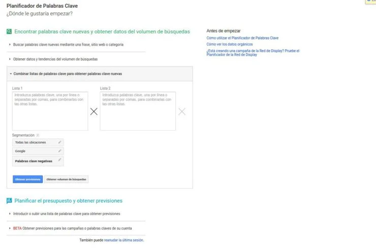Focus the Lista 1 keyword text area
Screen dimensions: 376x248
pos(50,111)
